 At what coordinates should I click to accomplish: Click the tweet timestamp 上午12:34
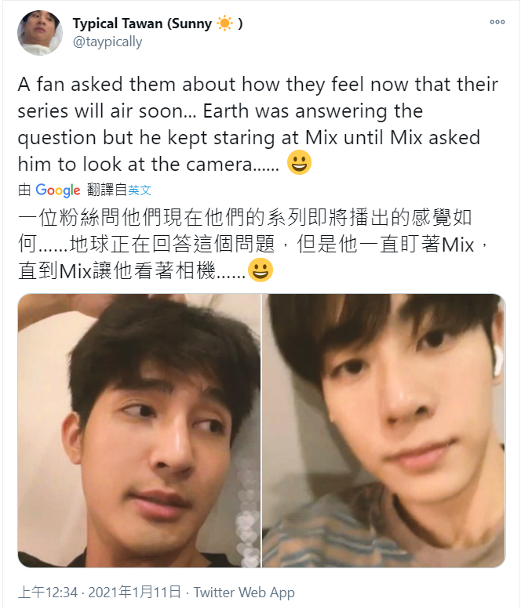[47, 593]
